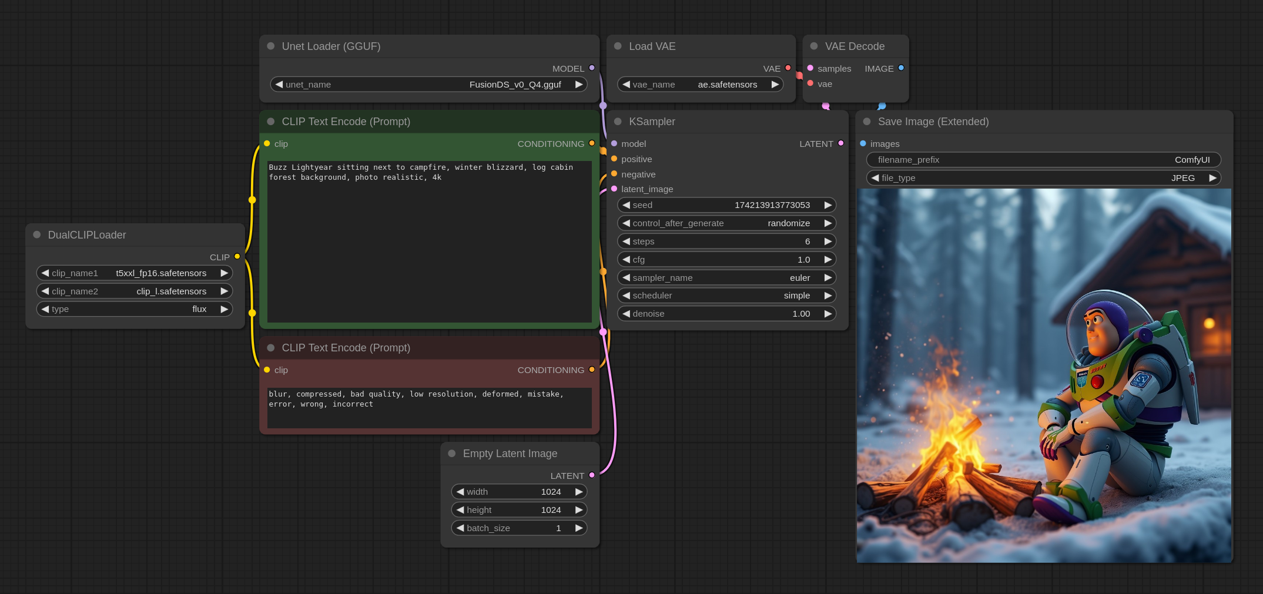This screenshot has height=594, width=1263.
Task: Open the file_type dropdown in Save Image
Action: tap(1044, 178)
